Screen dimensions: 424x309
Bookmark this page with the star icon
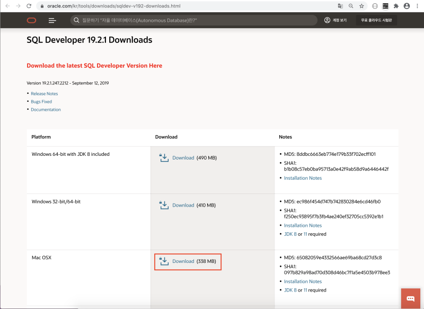pyautogui.click(x=362, y=6)
